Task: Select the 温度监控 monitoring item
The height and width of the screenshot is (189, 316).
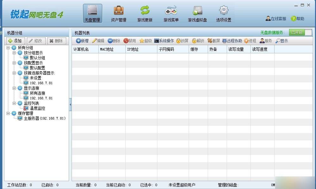Action: pyautogui.click(x=37, y=108)
